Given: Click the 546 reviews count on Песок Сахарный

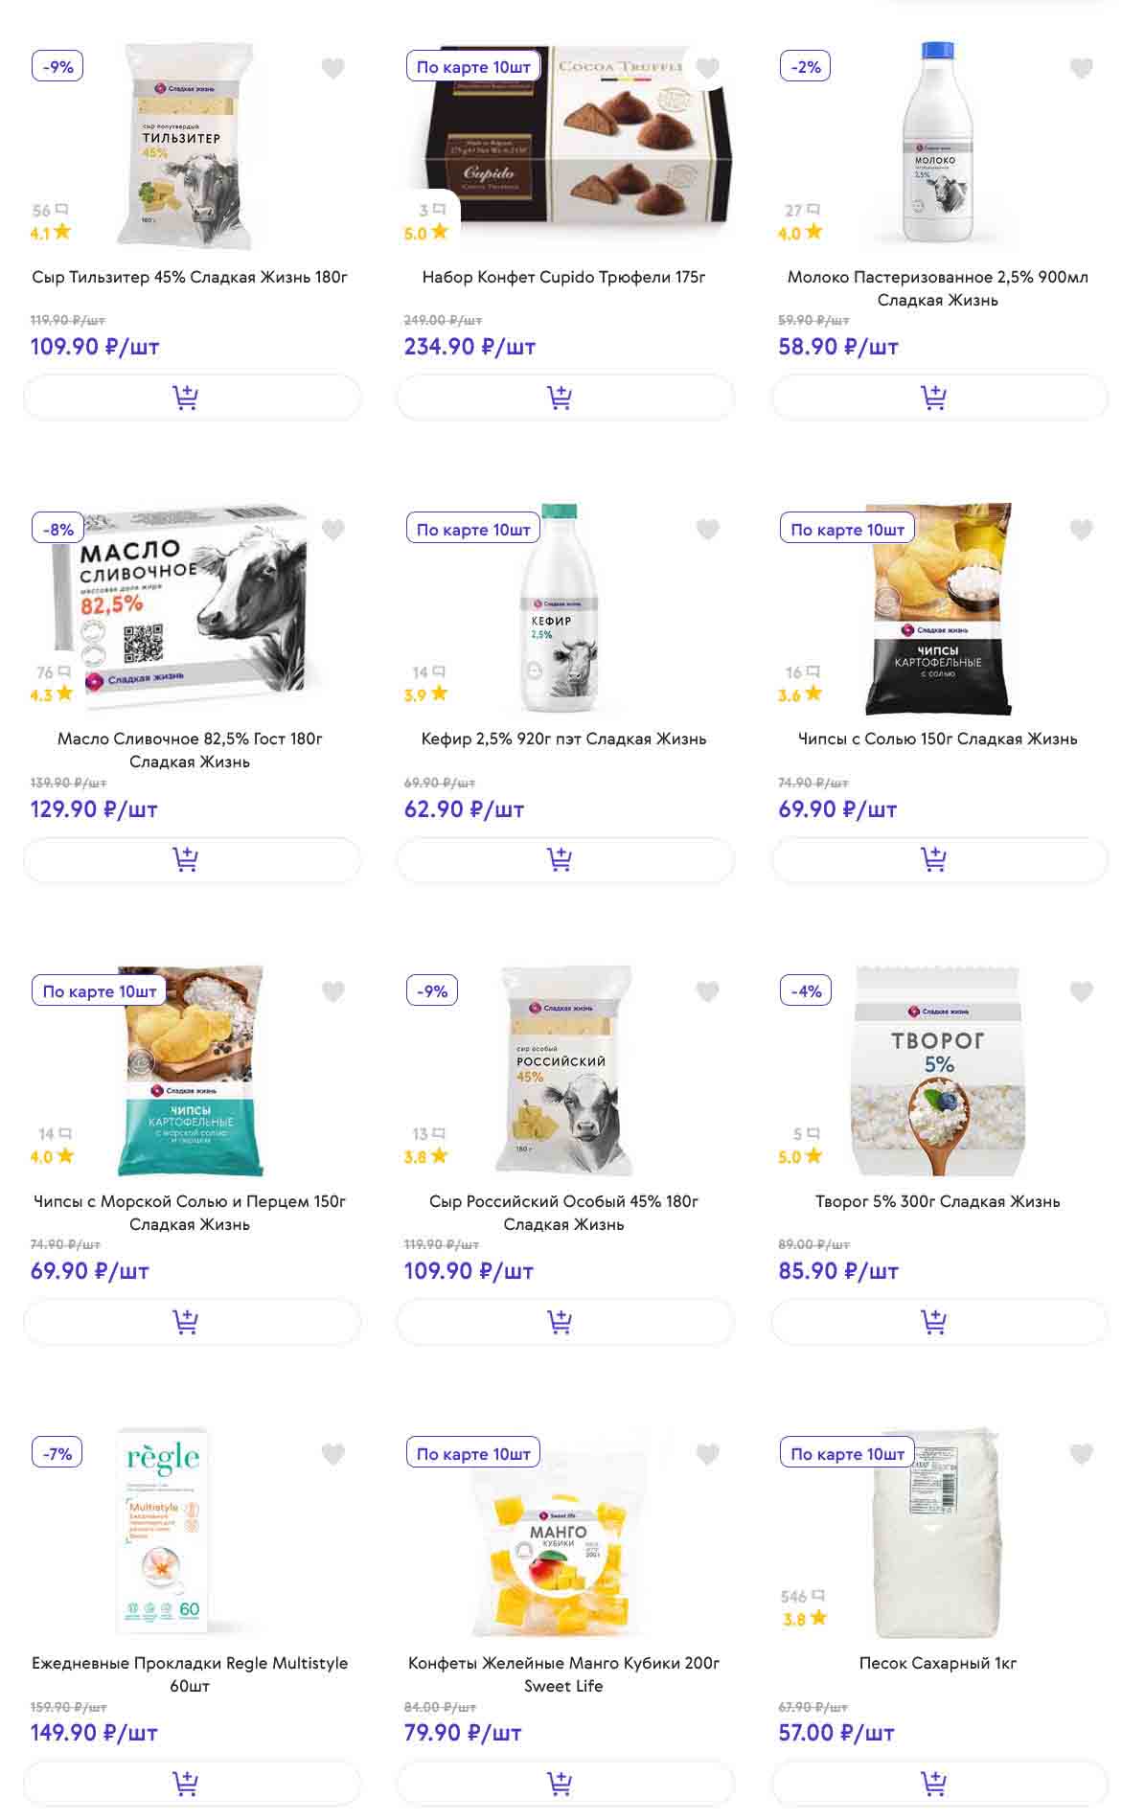Looking at the screenshot, I should click(802, 1597).
